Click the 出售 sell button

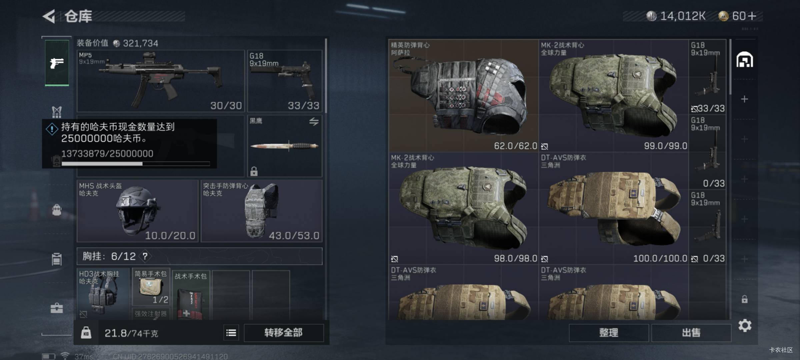691,333
